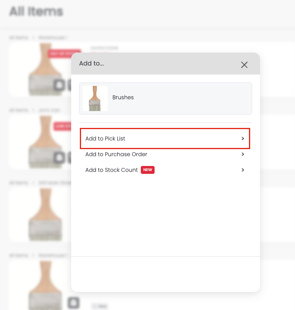Expand the Add to Purchase Order chevron
This screenshot has width=295, height=310.
(x=243, y=154)
